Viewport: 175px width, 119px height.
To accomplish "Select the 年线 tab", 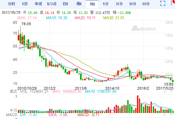I will point(38,4).
